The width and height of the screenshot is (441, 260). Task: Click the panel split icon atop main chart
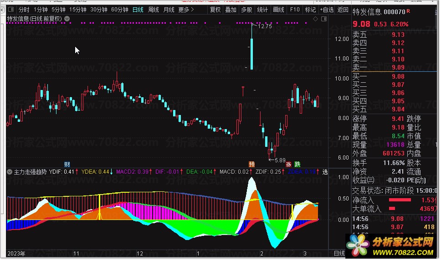(x=324, y=19)
